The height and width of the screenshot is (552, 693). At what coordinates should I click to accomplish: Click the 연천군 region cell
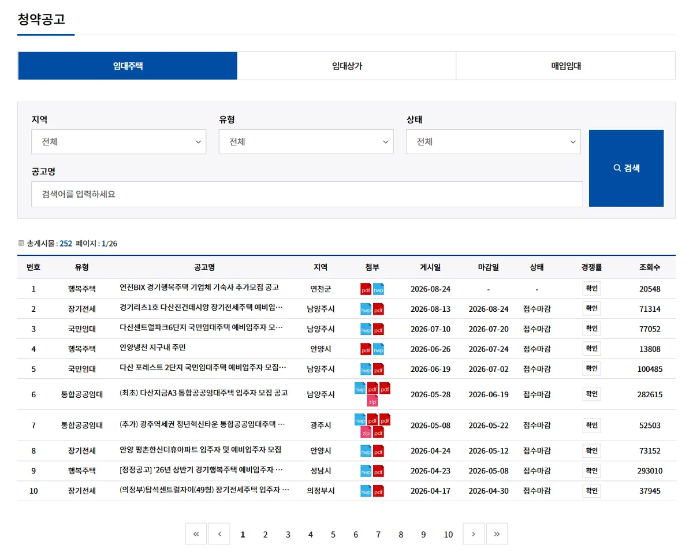(321, 289)
